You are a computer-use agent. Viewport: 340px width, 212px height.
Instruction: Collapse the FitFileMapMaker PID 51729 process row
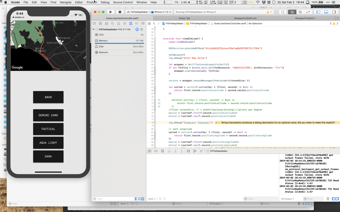93,30
